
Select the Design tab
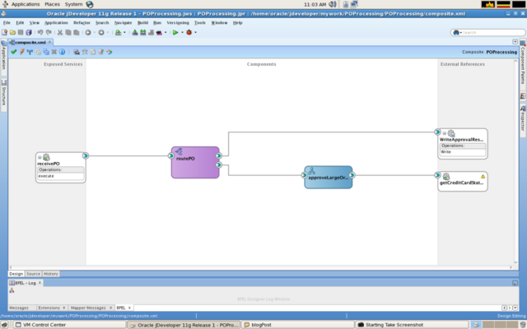[x=16, y=274]
